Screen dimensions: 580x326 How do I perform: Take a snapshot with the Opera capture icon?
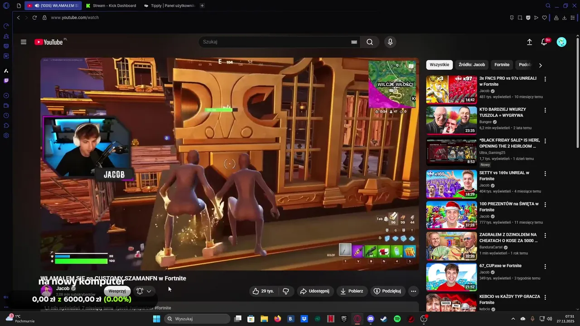(520, 18)
